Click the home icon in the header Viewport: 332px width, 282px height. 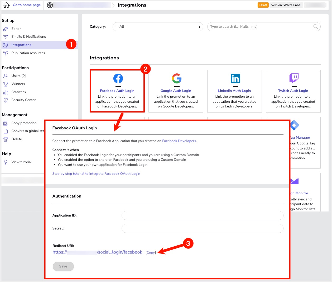(x=6, y=5)
